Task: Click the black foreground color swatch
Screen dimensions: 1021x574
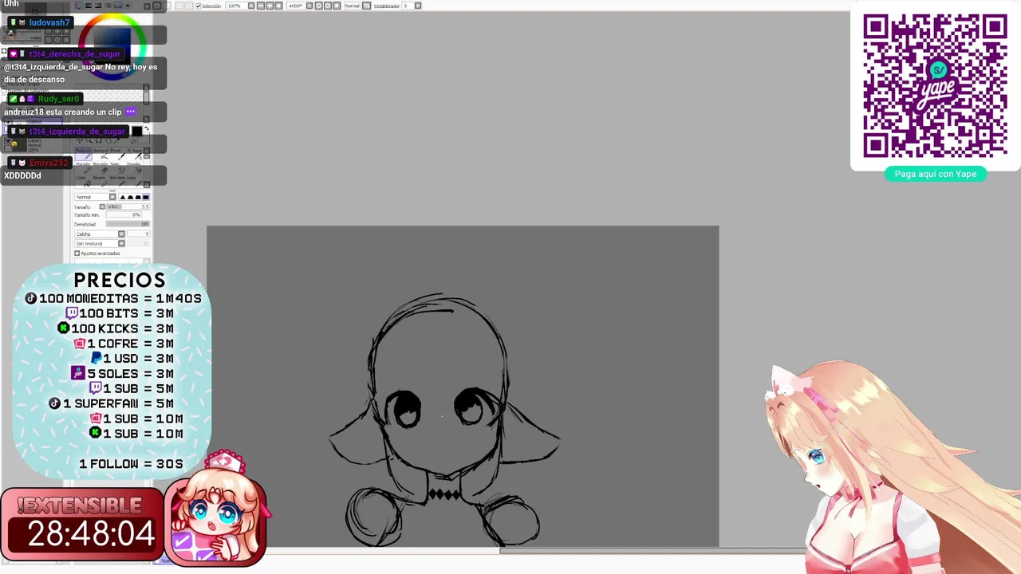Action: point(137,131)
